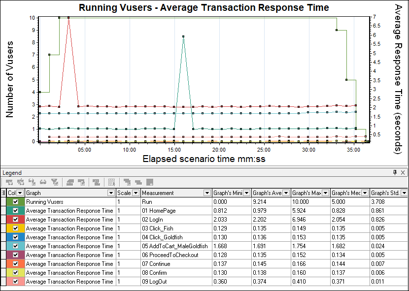Click the Graph's Minimum column header
This screenshot has height=291, width=409.
coord(228,193)
